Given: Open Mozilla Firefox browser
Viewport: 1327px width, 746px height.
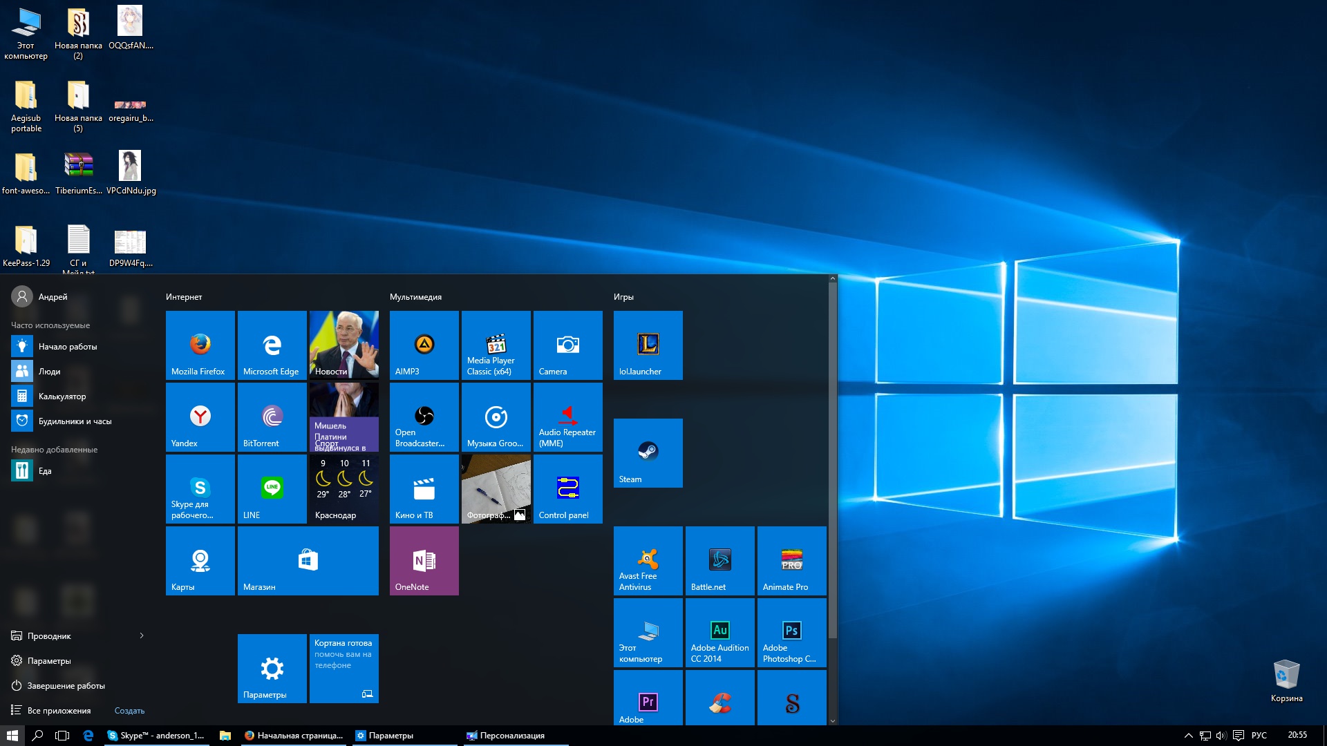Looking at the screenshot, I should click(198, 345).
